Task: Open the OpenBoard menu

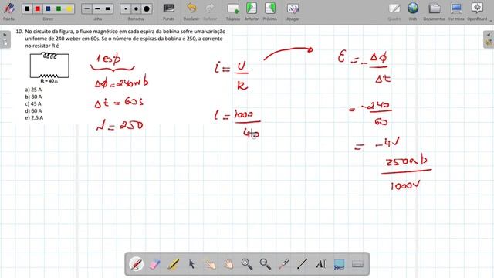Action: pyautogui.click(x=477, y=12)
